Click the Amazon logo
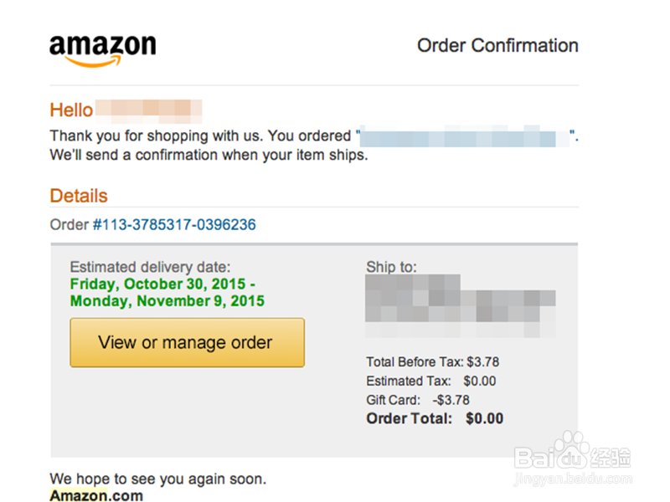The image size is (670, 502). (x=102, y=51)
